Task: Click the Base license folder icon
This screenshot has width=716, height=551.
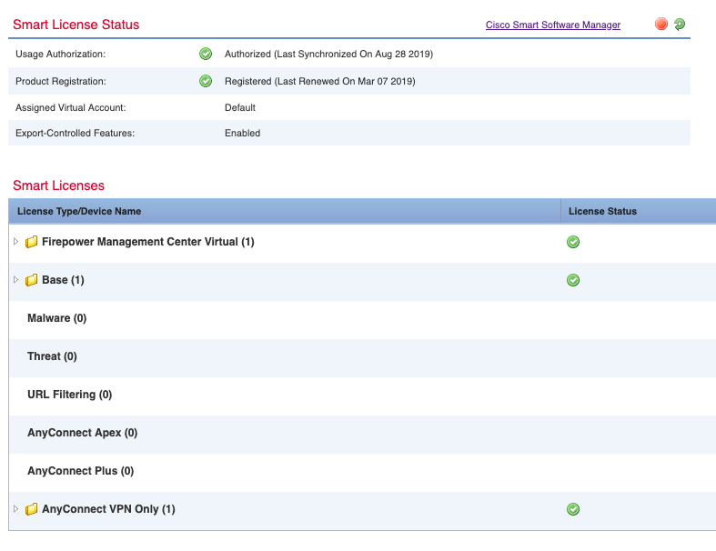Action: (x=31, y=280)
